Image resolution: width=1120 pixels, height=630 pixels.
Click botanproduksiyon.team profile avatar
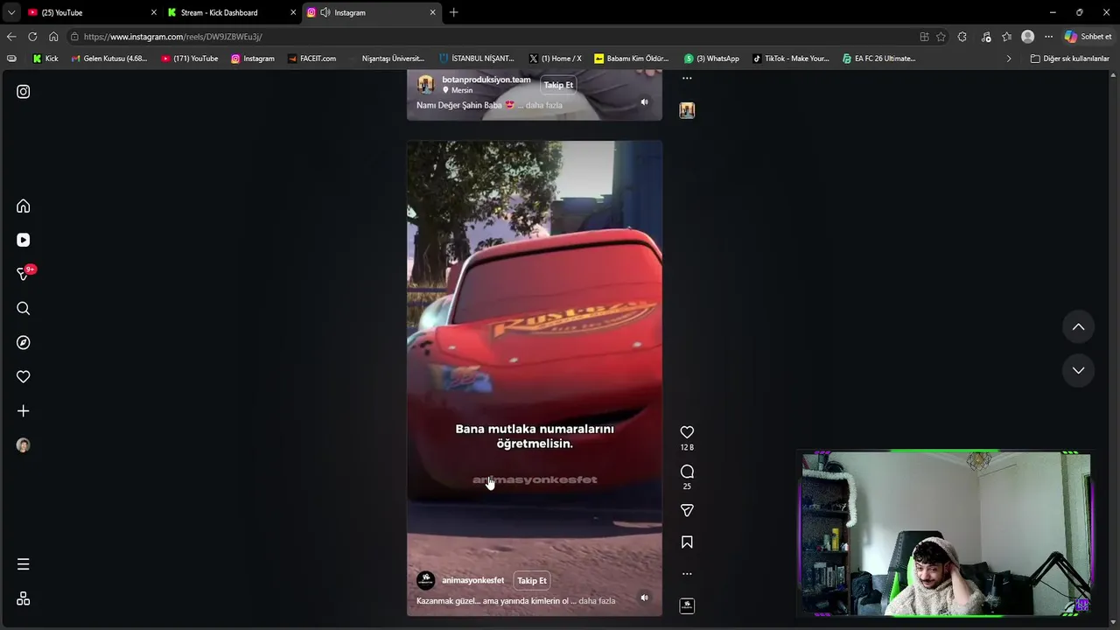(x=425, y=84)
